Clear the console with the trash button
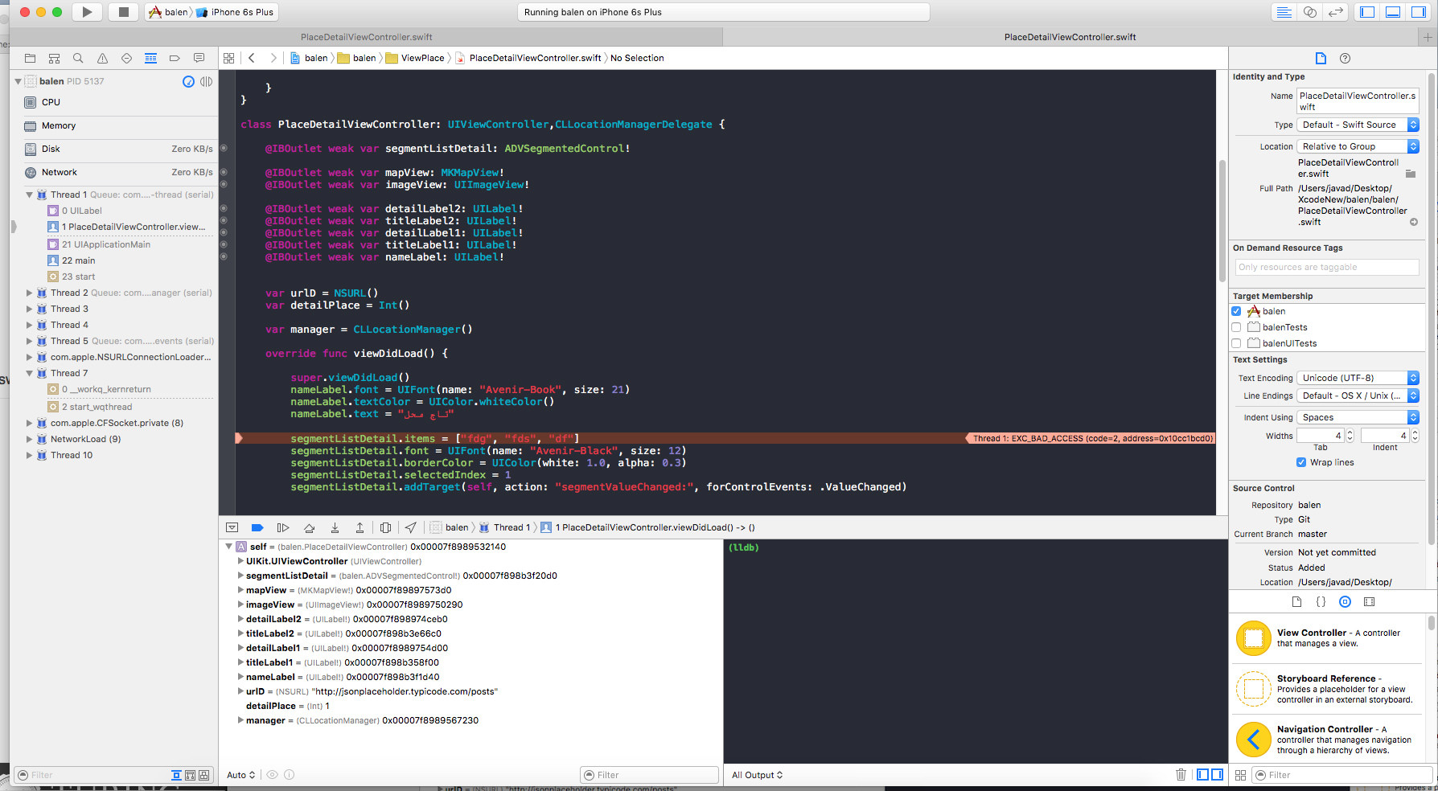This screenshot has width=1438, height=791. point(1181,774)
